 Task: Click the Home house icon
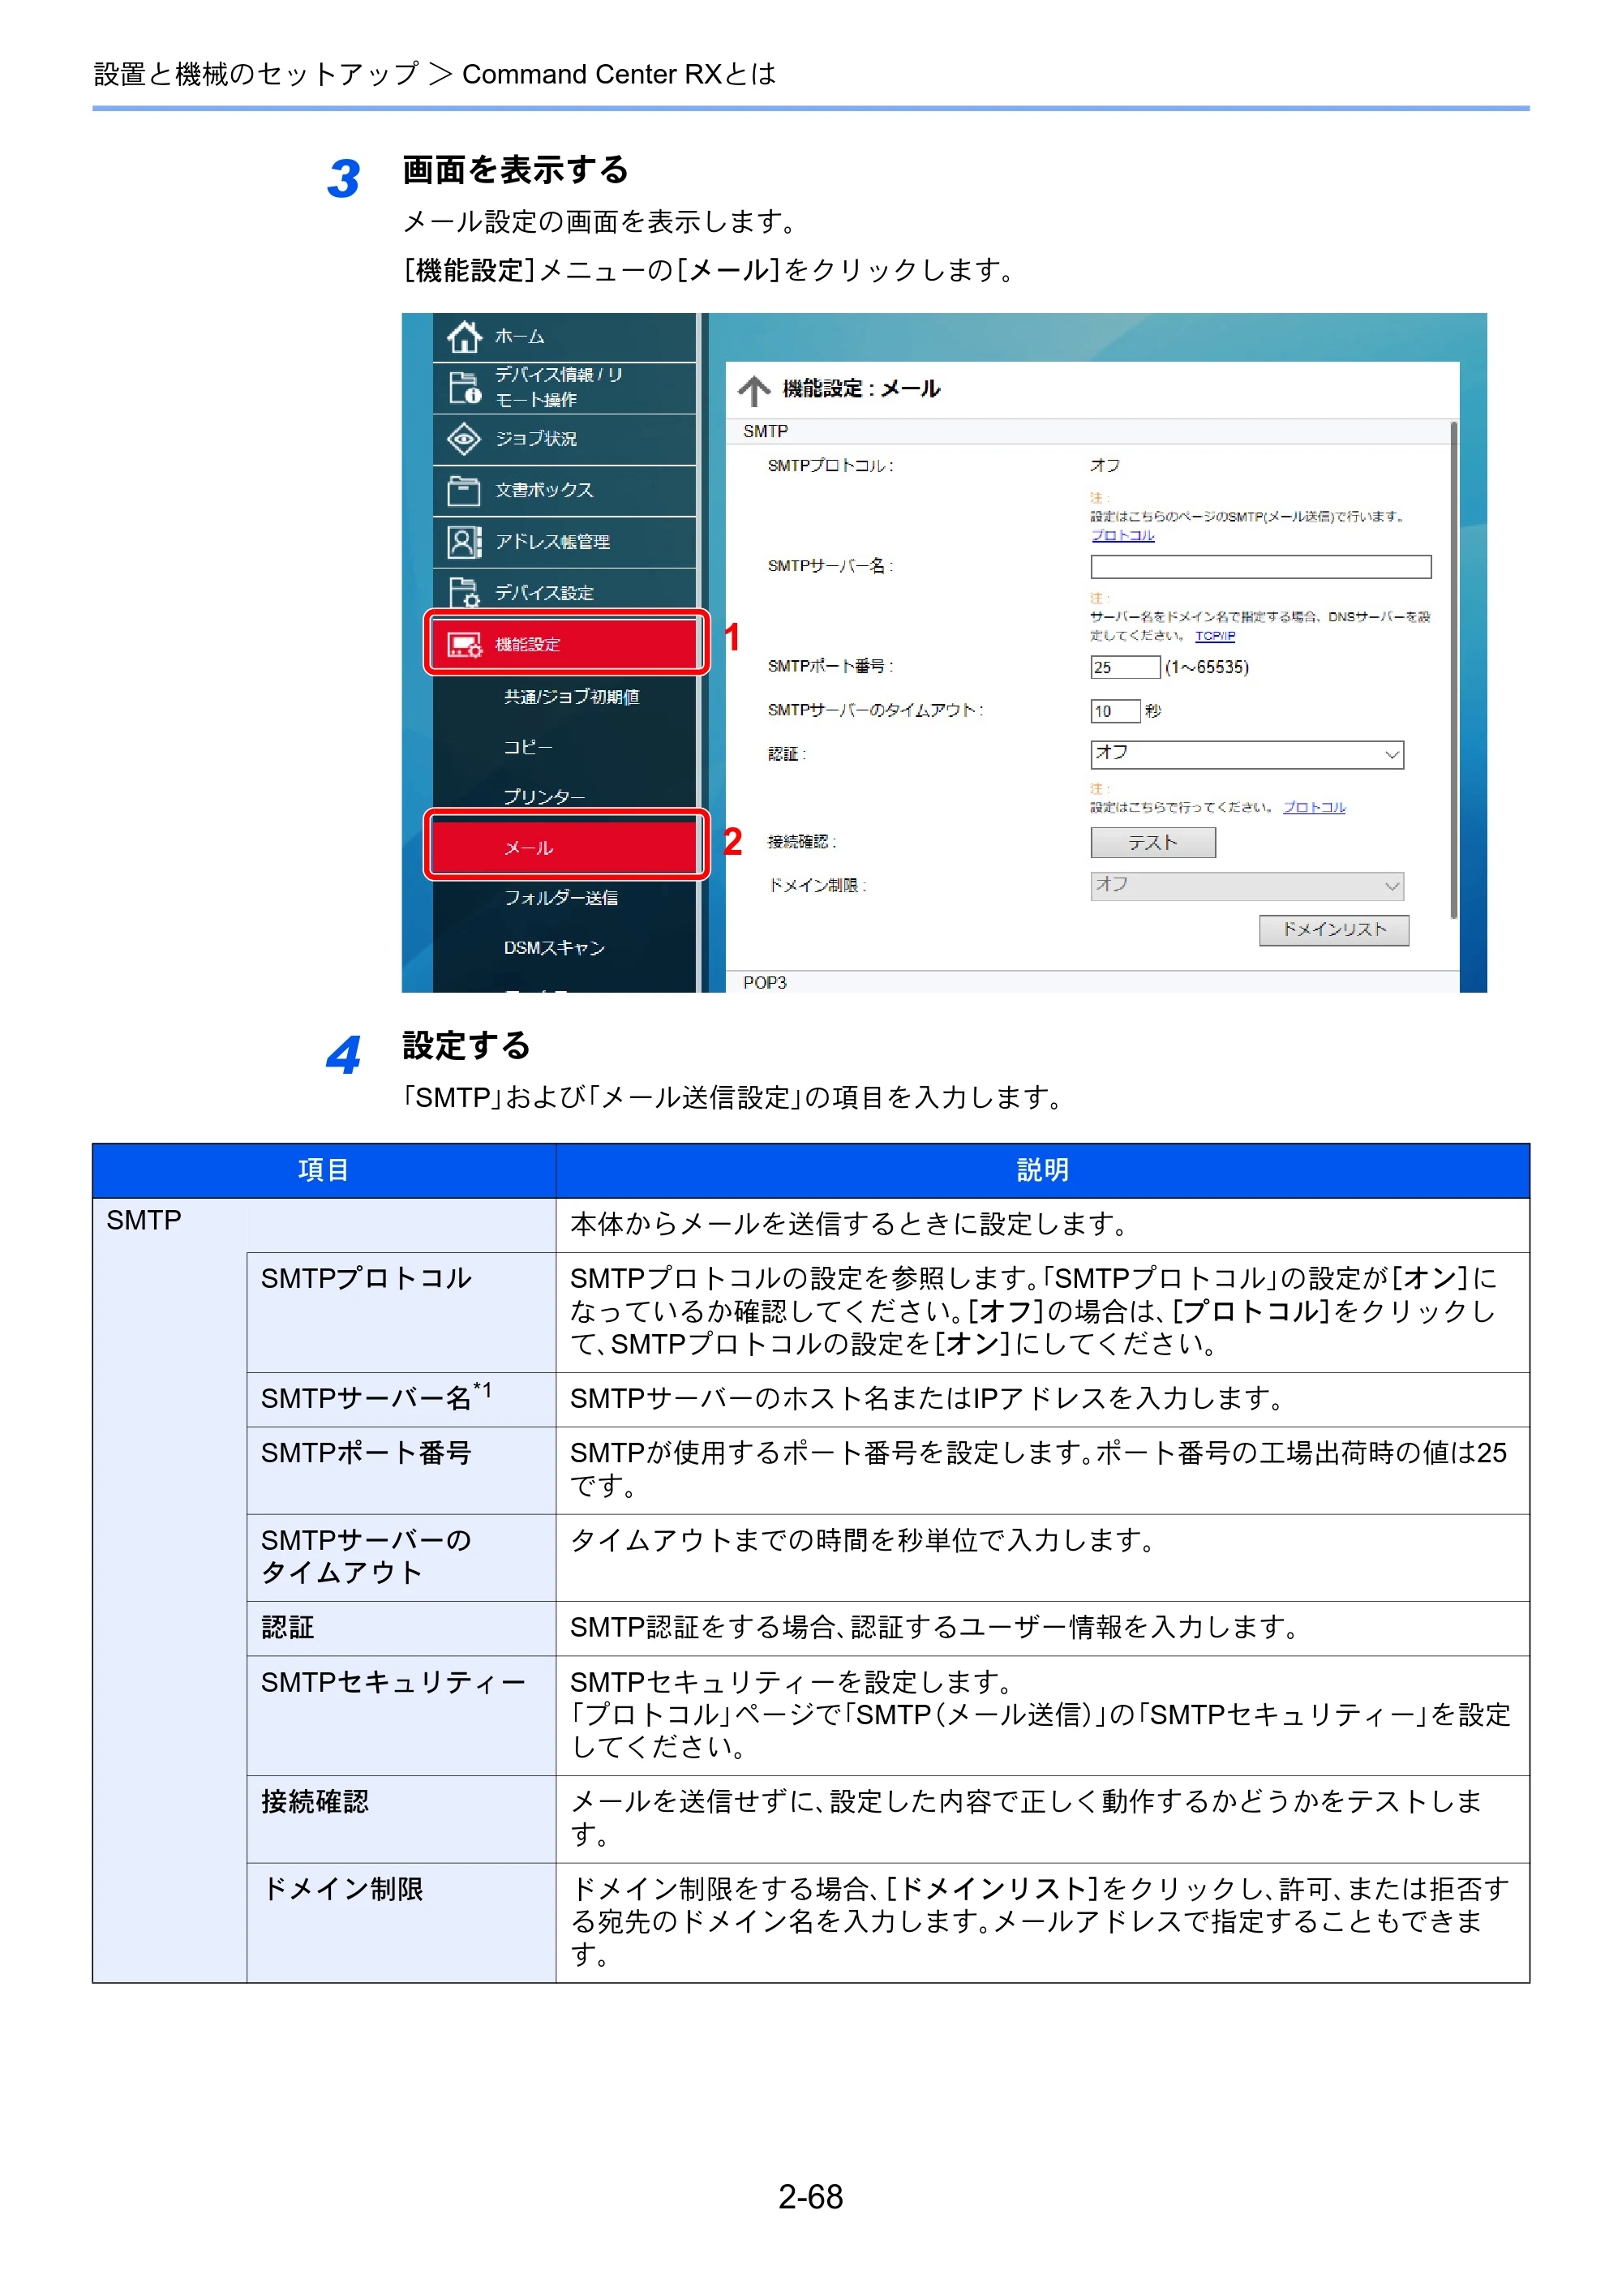tap(463, 337)
